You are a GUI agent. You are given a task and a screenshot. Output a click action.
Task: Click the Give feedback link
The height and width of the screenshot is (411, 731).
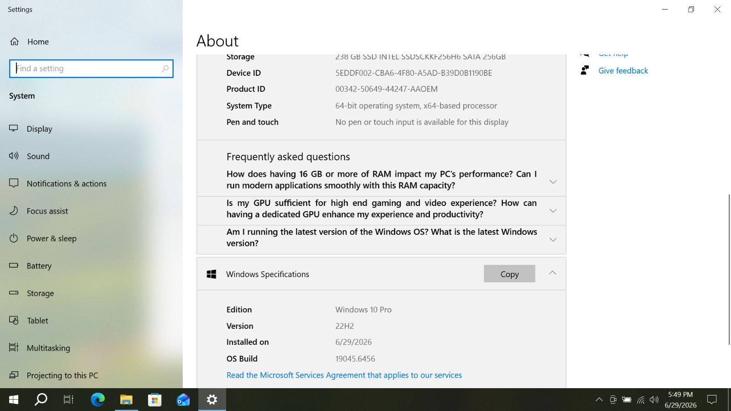[x=623, y=71]
